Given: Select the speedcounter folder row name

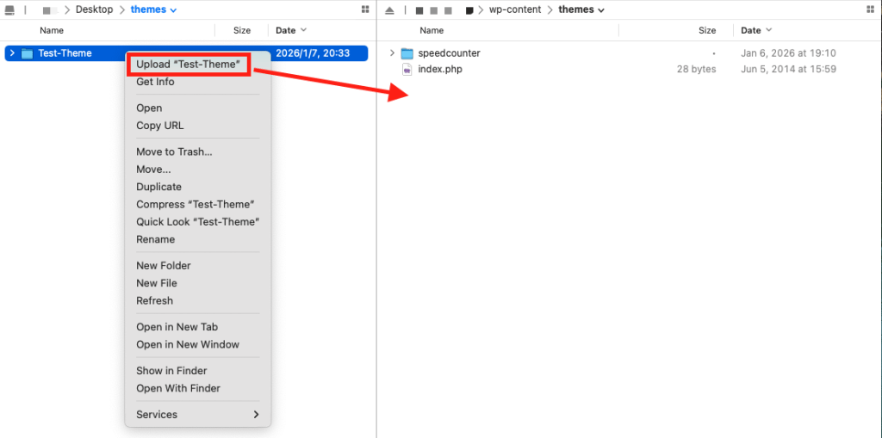Looking at the screenshot, I should 450,53.
